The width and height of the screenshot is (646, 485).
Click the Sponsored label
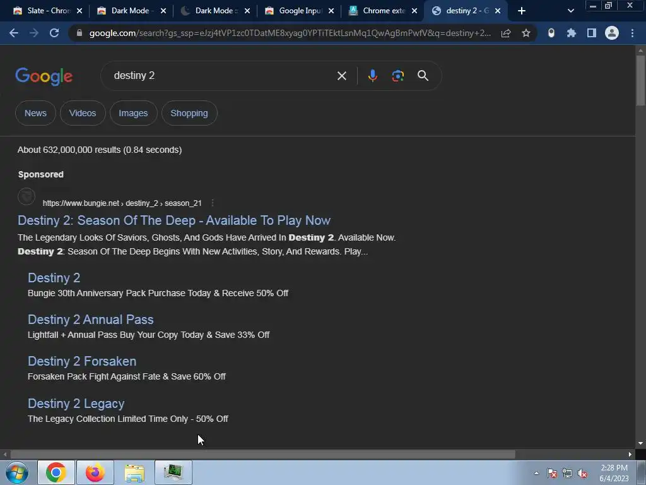click(41, 174)
